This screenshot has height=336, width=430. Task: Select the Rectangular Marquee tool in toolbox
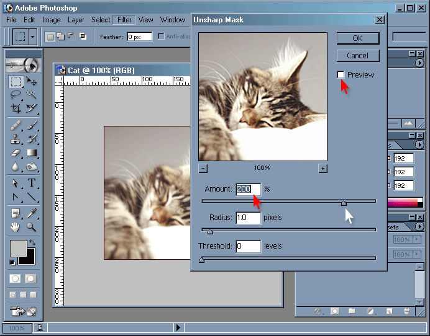[16, 82]
